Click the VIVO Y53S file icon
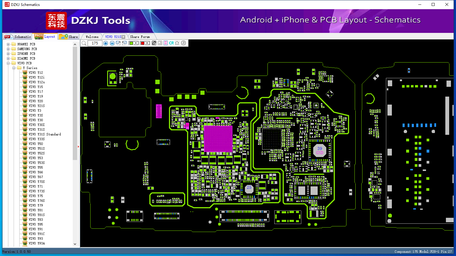 25,163
